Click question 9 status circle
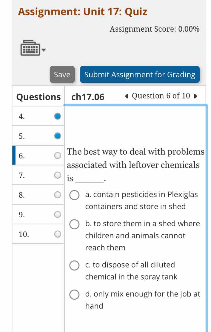This screenshot has width=211, height=332. [58, 214]
